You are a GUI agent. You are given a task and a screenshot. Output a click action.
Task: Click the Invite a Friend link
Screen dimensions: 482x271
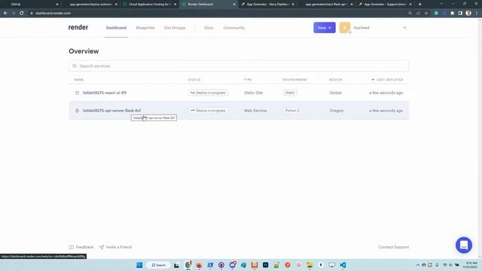click(x=115, y=247)
